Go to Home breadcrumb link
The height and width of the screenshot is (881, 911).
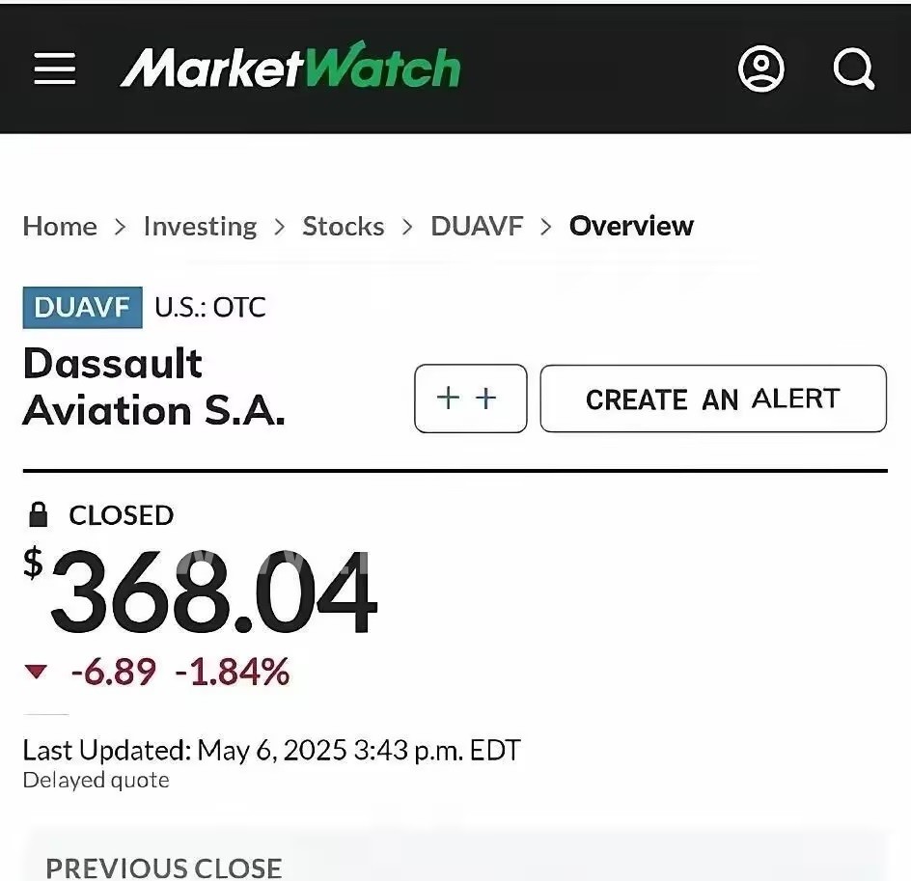(x=60, y=226)
